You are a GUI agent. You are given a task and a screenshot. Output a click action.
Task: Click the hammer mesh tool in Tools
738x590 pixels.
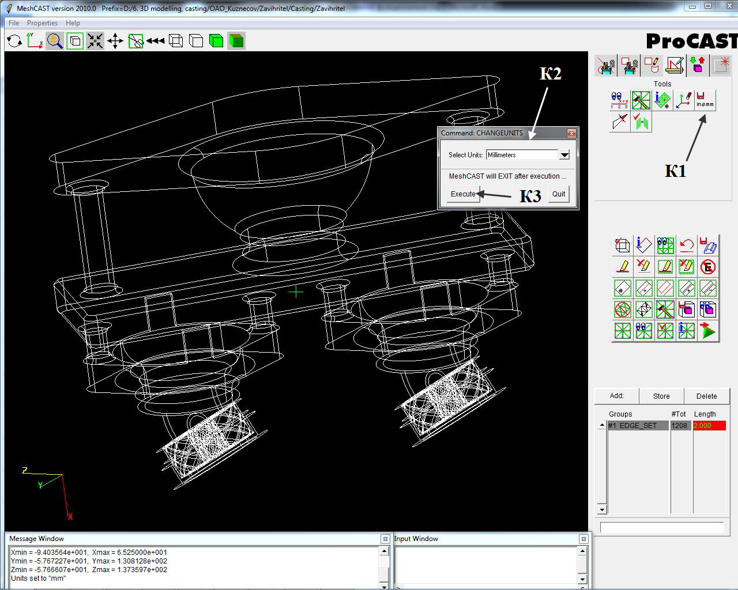click(641, 100)
